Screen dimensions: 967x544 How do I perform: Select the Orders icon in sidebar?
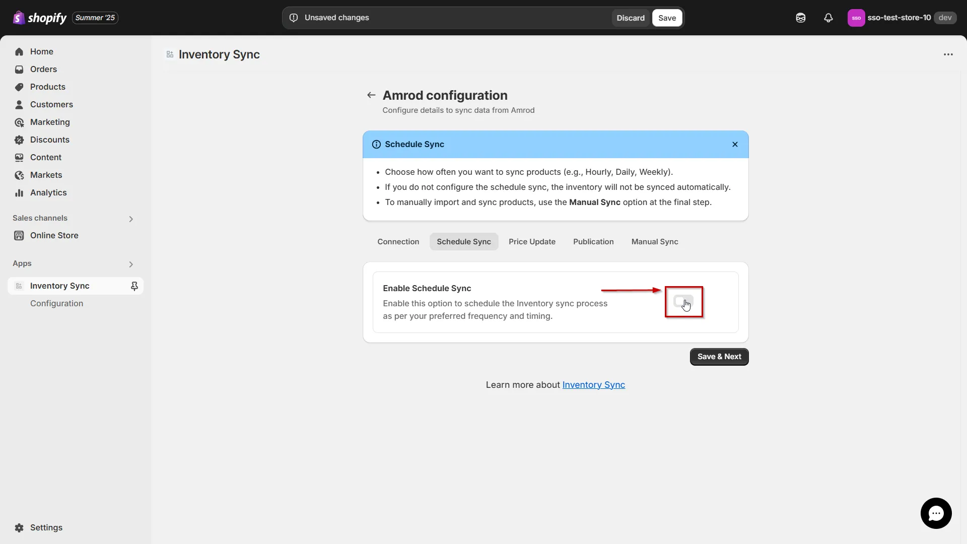point(19,69)
